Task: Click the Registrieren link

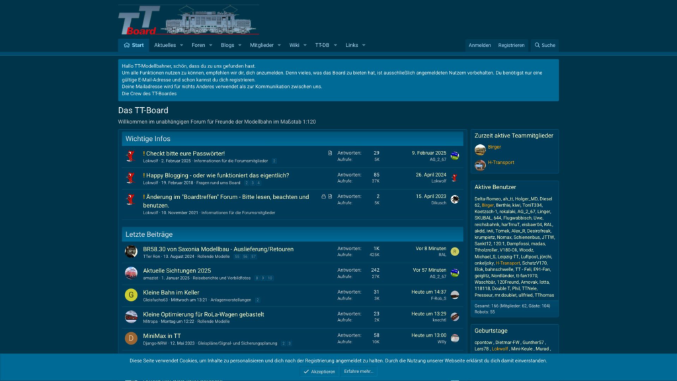Action: 511,46
